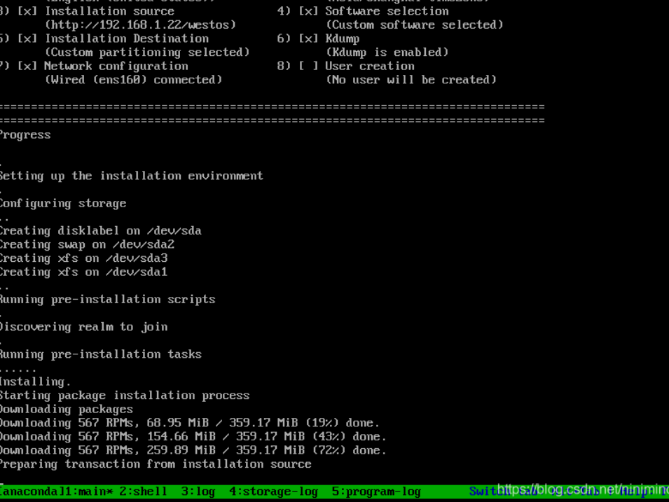Click '(No user will be created)' text
The height and width of the screenshot is (502, 669).
411,80
